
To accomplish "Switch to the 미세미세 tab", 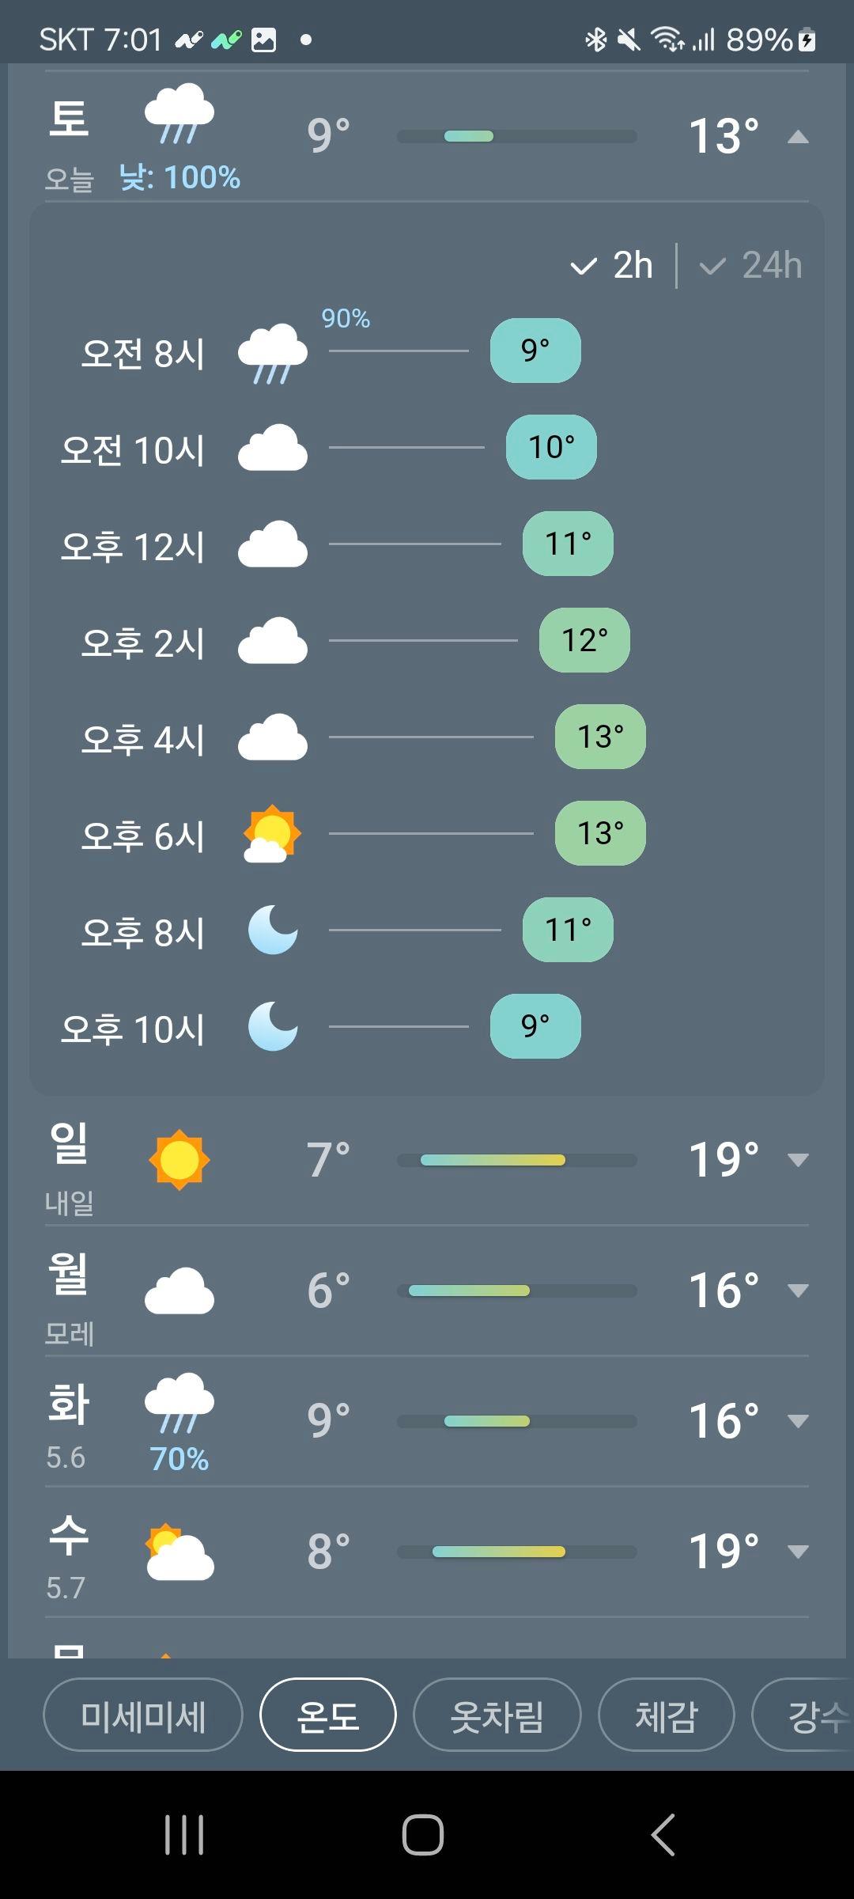I will 143,1715.
